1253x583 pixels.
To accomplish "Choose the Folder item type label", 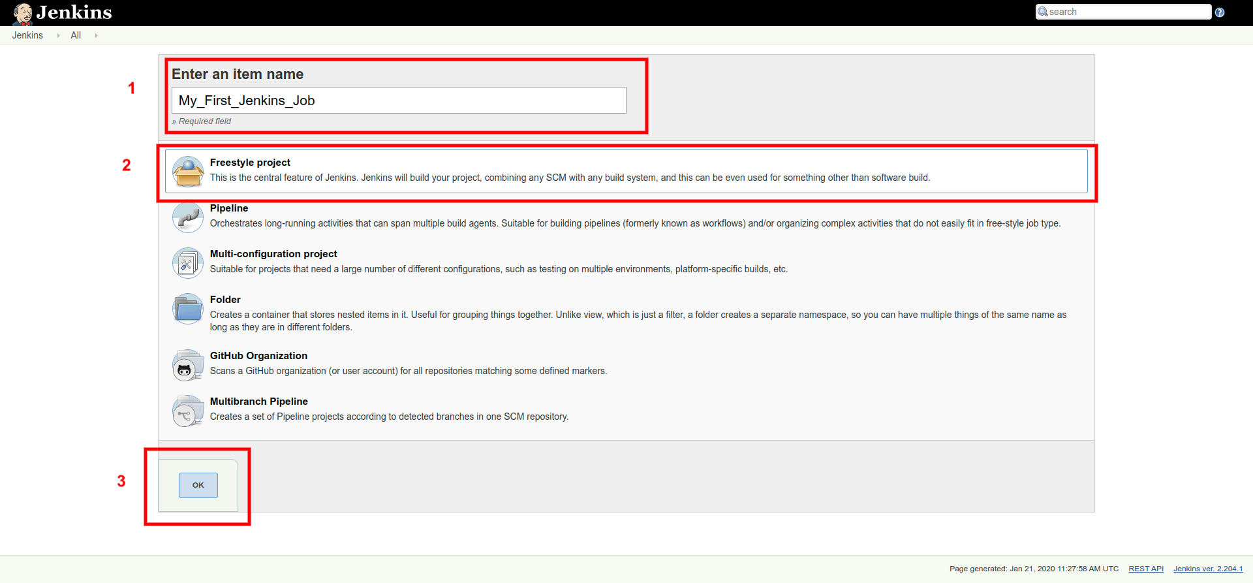I will point(225,300).
